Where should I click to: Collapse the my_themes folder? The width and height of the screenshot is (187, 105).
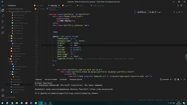point(16,59)
